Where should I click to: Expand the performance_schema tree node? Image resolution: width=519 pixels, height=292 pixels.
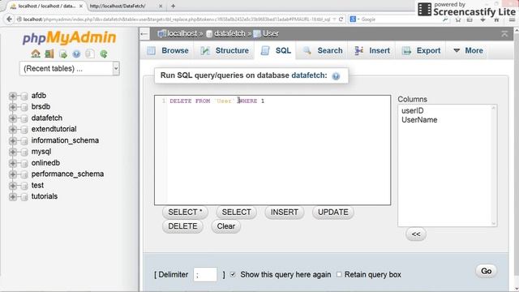[x=13, y=174]
